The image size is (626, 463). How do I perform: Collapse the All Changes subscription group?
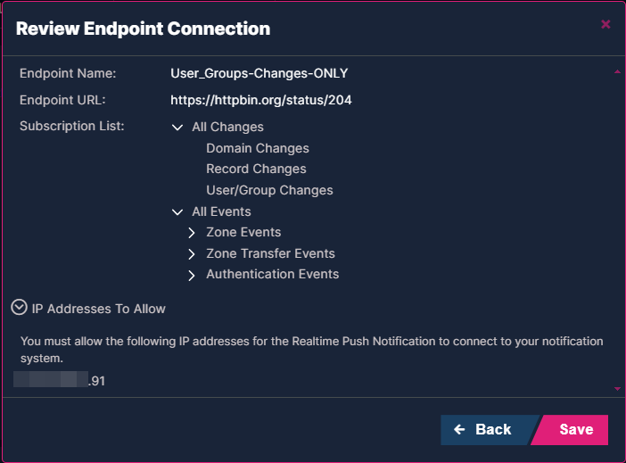[177, 128]
